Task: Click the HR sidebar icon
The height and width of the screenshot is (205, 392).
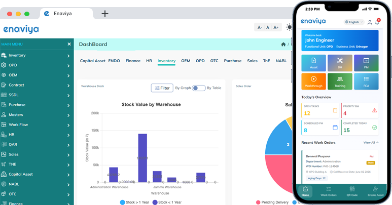Action: tap(4, 135)
